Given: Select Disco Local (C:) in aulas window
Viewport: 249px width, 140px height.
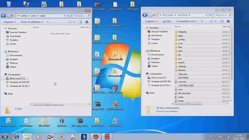Looking at the screenshot, I should (17, 79).
